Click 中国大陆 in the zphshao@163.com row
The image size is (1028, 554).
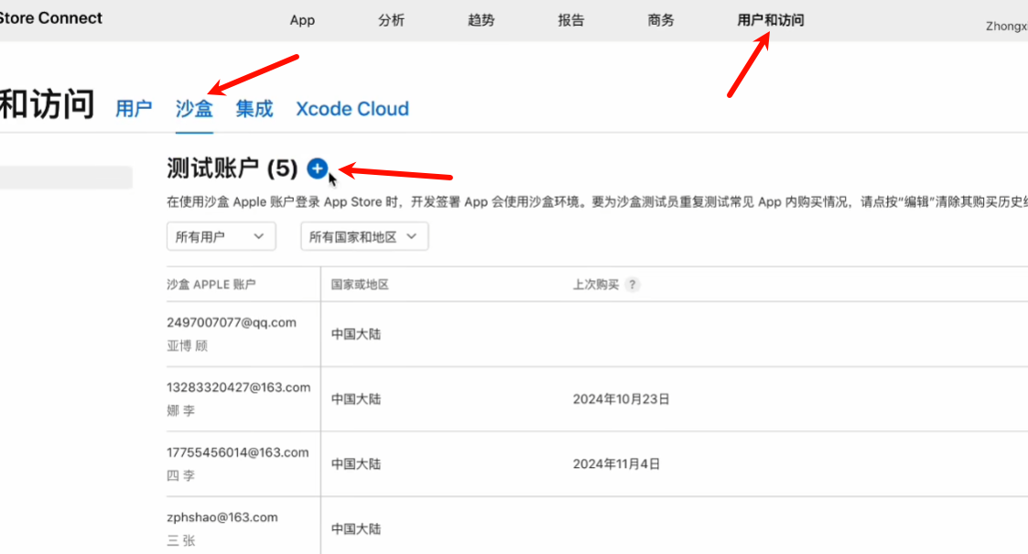click(x=356, y=529)
